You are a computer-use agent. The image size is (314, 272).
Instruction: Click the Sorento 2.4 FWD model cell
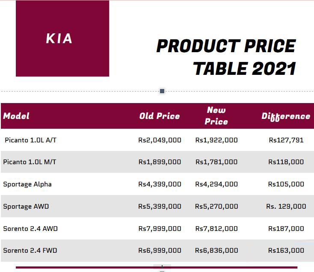(30, 250)
